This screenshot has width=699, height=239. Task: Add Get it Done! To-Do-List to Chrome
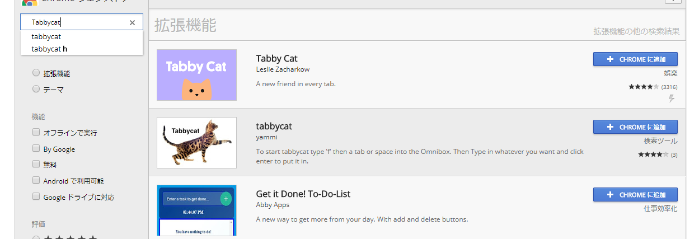[x=635, y=195]
